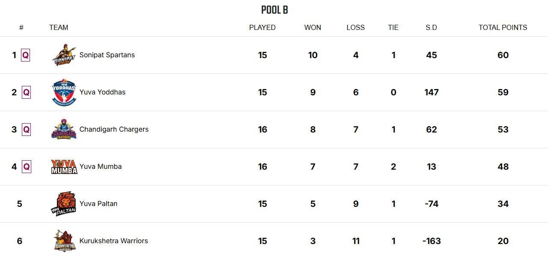The image size is (548, 259).
Task: Select the Yuva Paltan team name
Action: 98,204
